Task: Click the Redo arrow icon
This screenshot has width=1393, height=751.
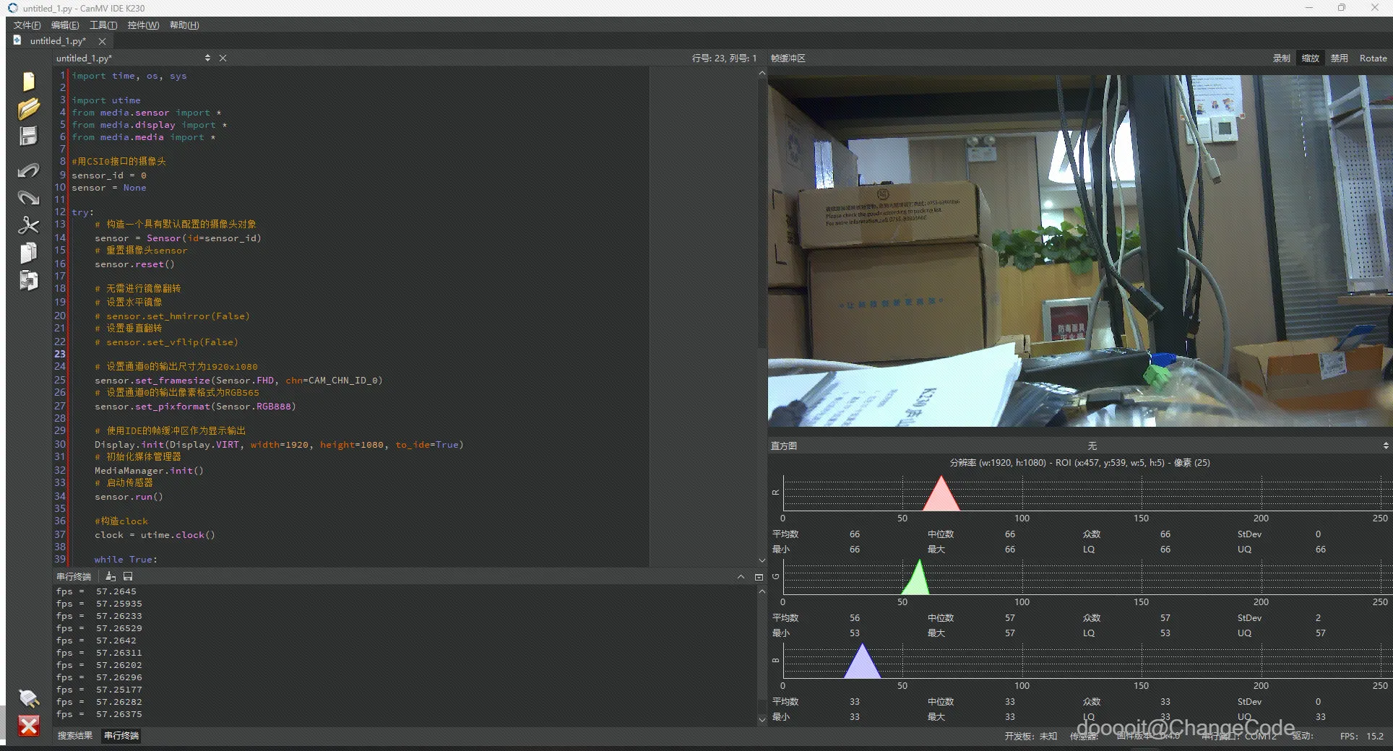Action: [28, 198]
